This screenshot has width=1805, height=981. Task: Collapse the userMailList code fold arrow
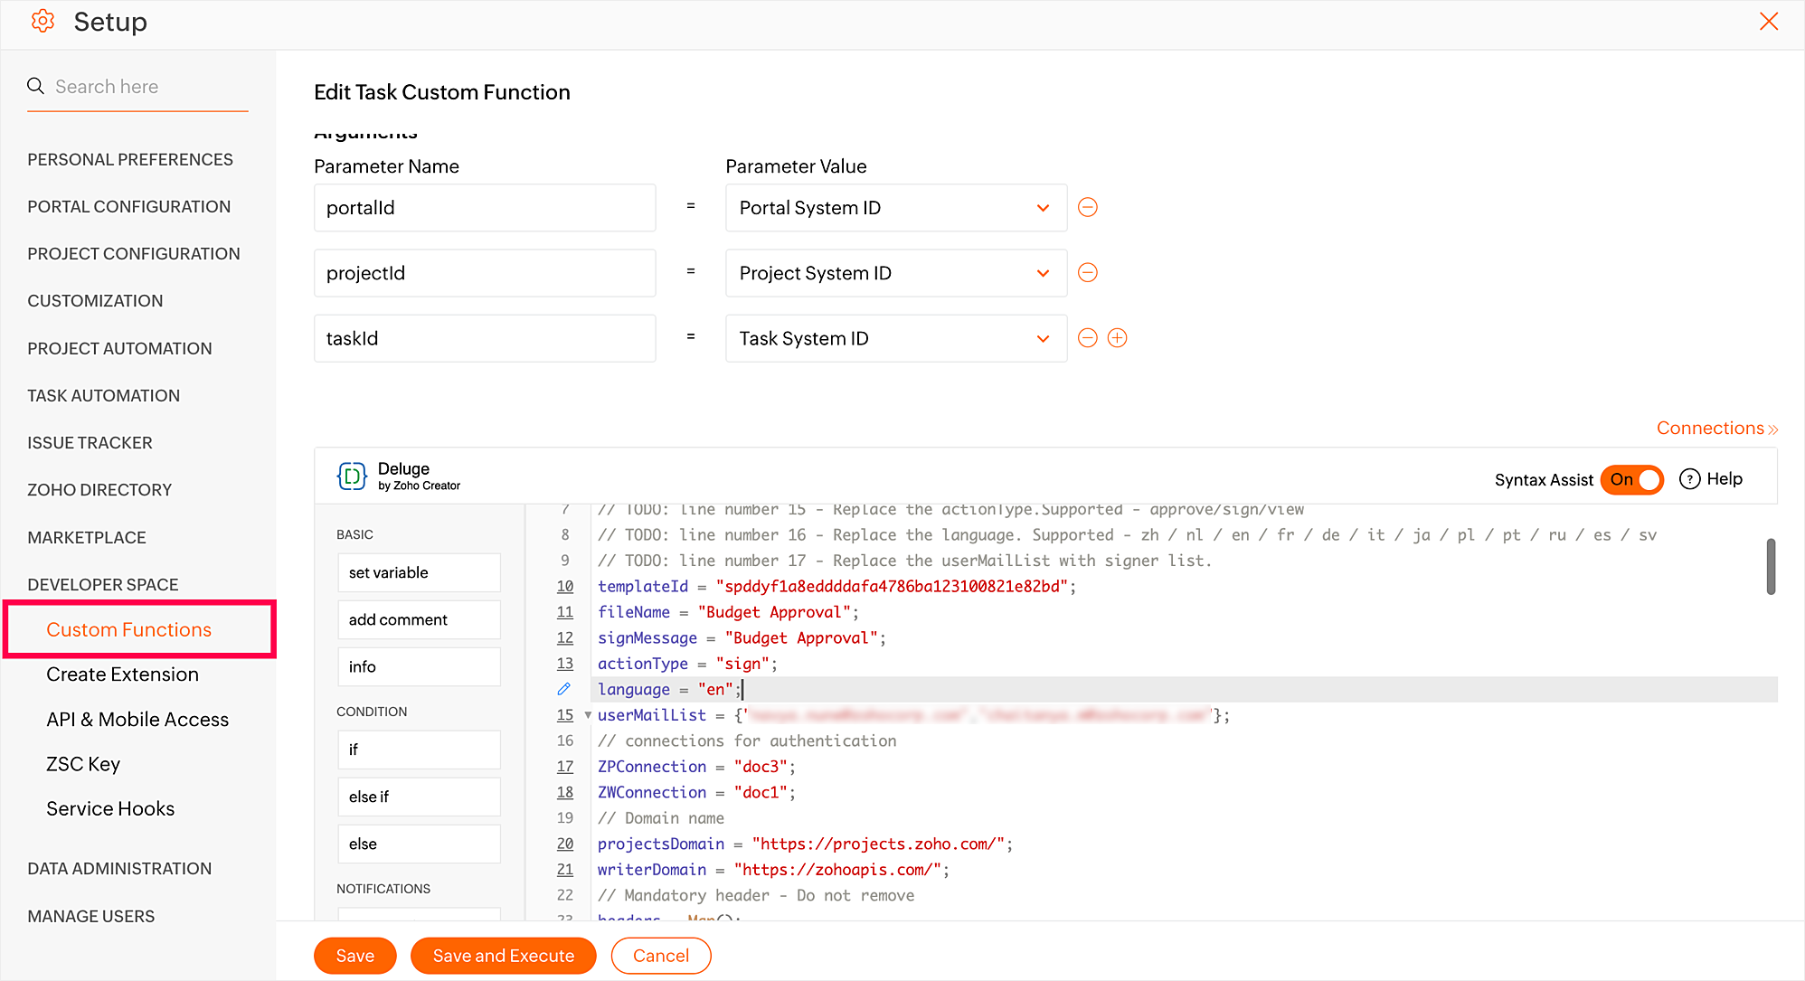click(588, 715)
